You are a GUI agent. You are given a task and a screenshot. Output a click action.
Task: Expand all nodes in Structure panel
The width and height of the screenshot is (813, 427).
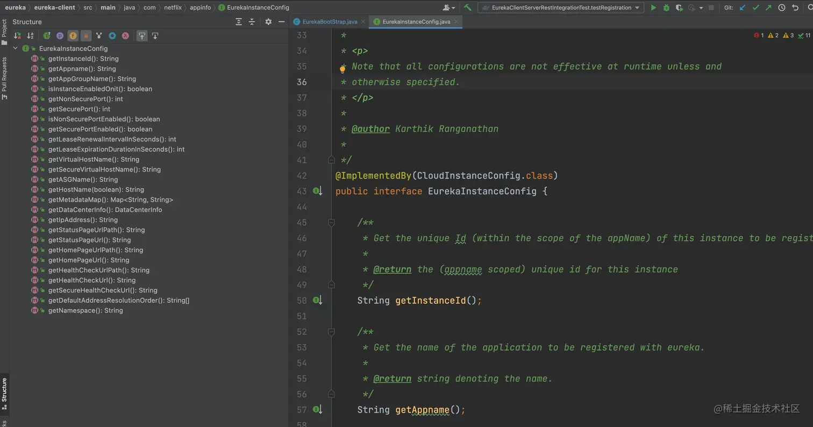pyautogui.click(x=239, y=22)
